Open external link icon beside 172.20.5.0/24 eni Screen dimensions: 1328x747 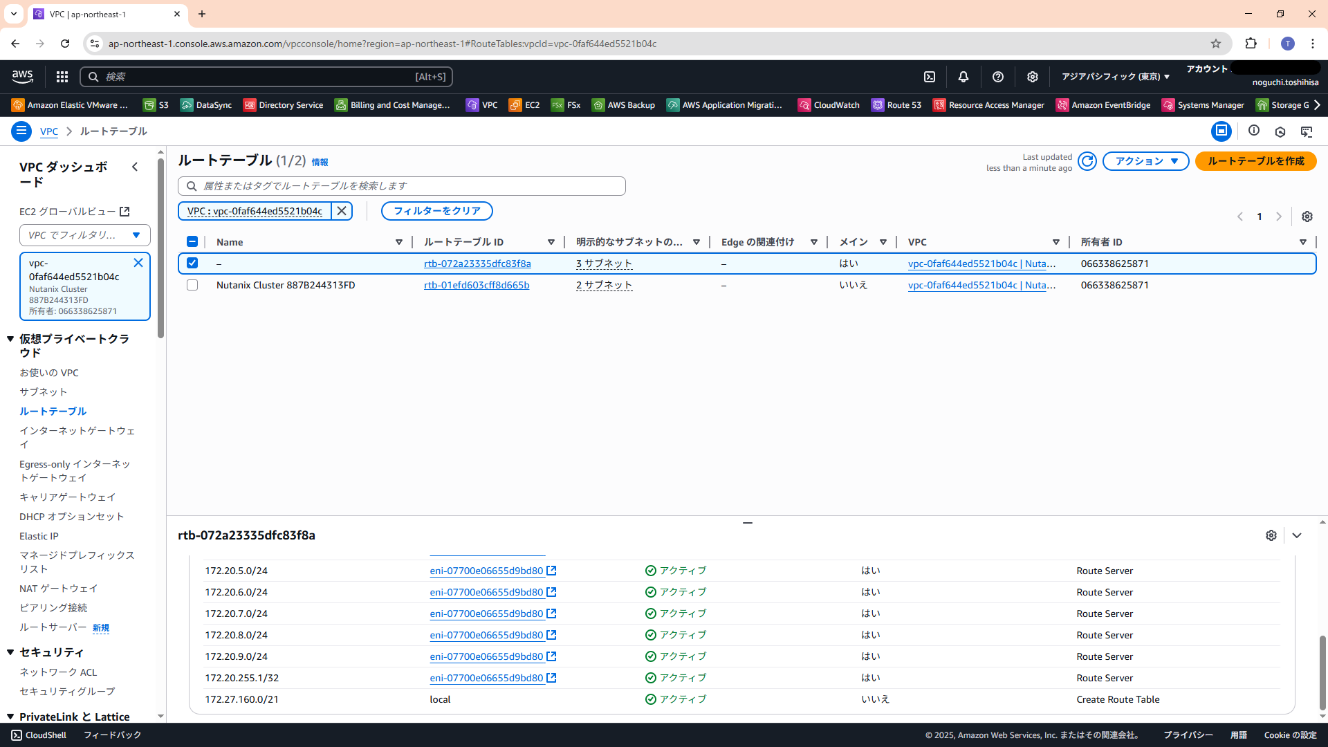pos(551,571)
